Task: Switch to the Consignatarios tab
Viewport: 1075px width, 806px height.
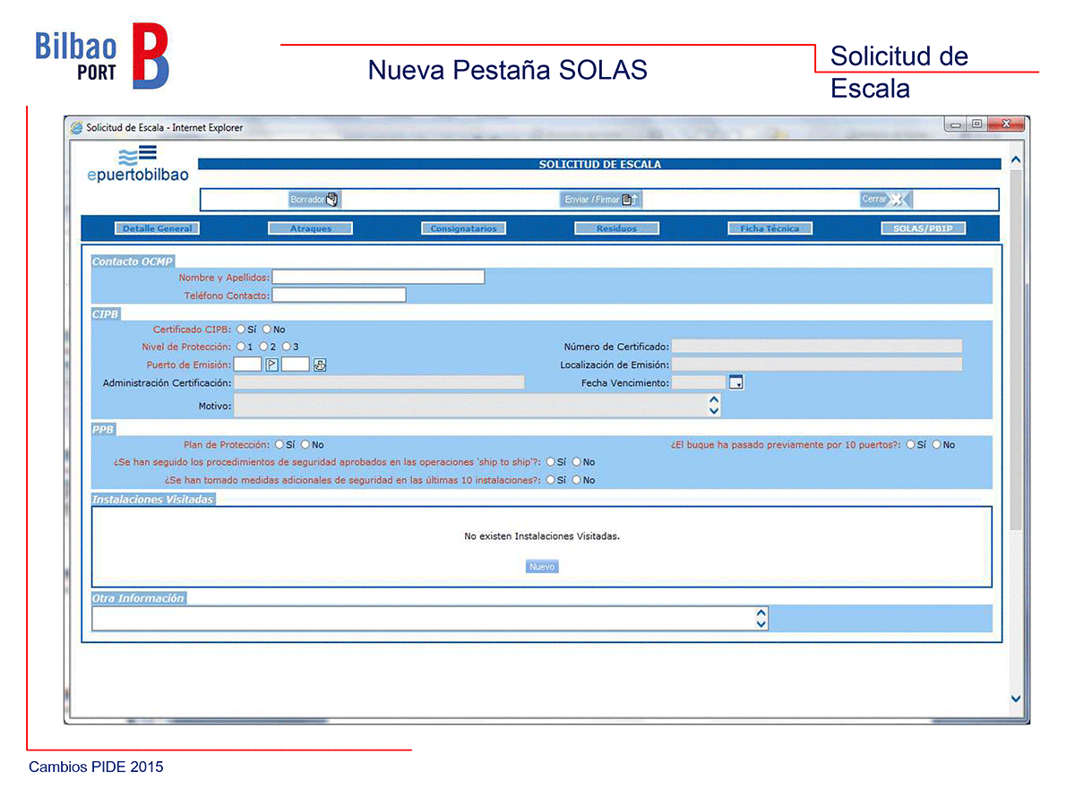Action: pos(463,228)
